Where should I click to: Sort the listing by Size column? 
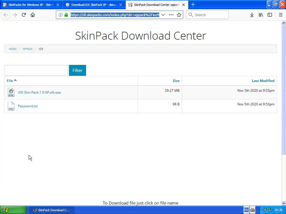click(x=176, y=81)
